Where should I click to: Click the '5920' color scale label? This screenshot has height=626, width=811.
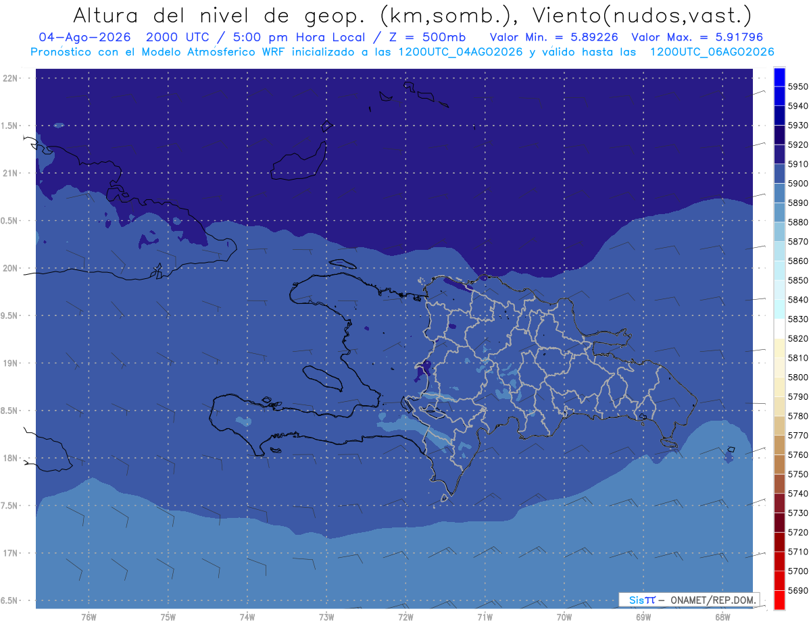(x=797, y=145)
